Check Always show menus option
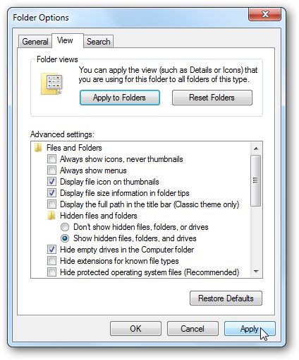 click(51, 170)
